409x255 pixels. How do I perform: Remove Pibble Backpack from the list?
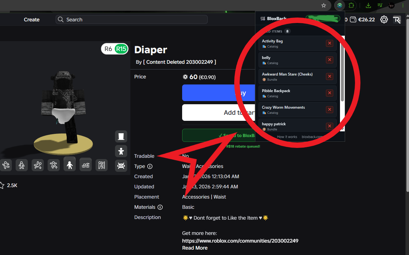click(x=329, y=93)
